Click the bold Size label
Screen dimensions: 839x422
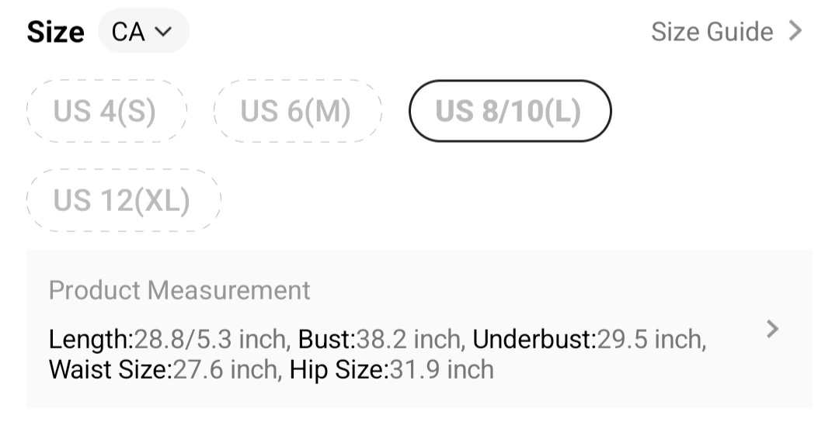tap(55, 33)
